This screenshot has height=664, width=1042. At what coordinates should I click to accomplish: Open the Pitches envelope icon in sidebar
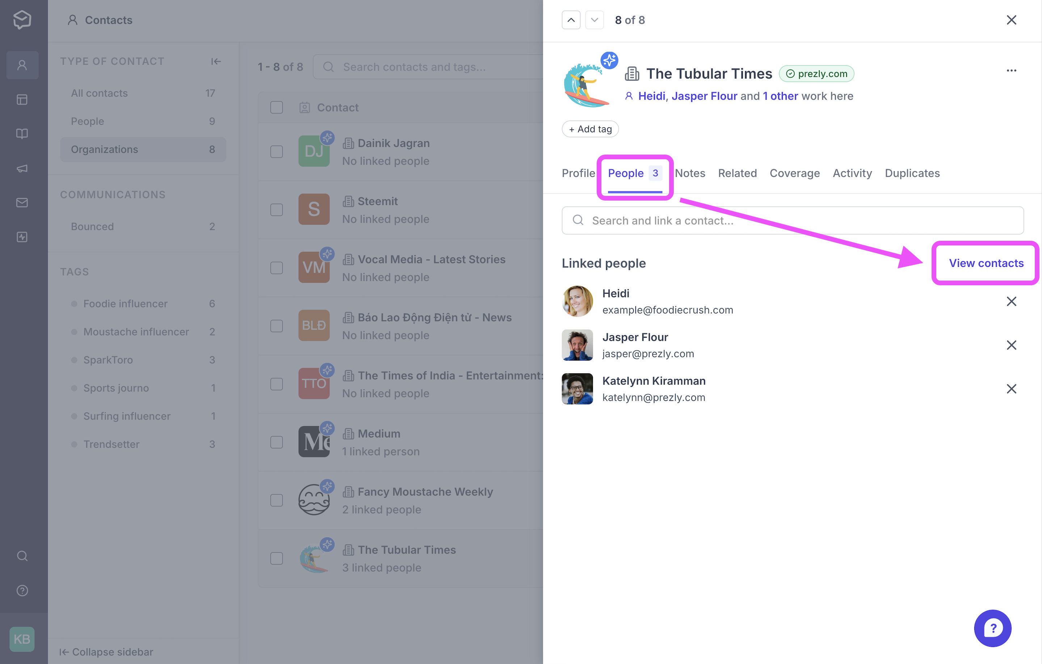22,203
